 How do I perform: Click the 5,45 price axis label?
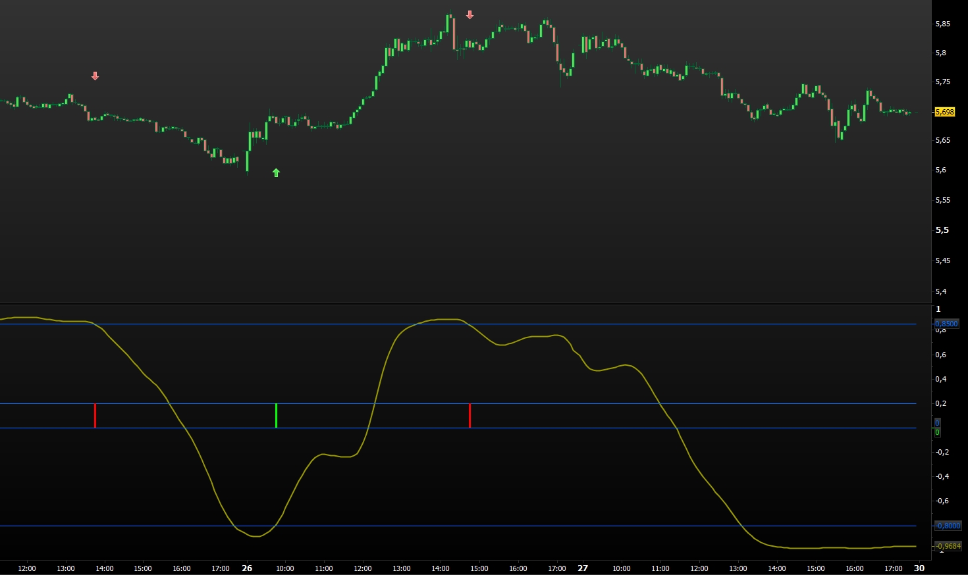point(943,261)
